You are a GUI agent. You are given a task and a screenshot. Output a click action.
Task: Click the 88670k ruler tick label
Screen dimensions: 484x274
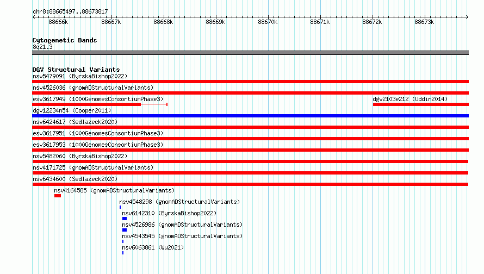268,22
